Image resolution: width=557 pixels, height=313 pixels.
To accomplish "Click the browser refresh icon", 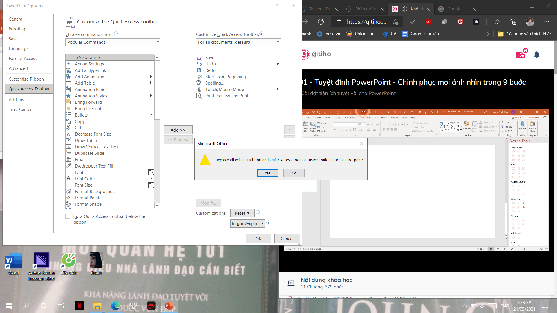I will click(x=321, y=22).
